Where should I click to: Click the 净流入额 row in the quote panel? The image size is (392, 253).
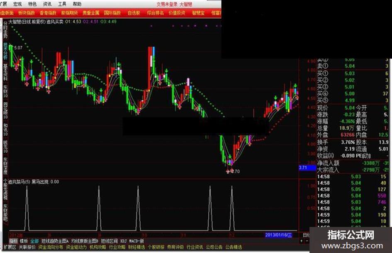353,163
